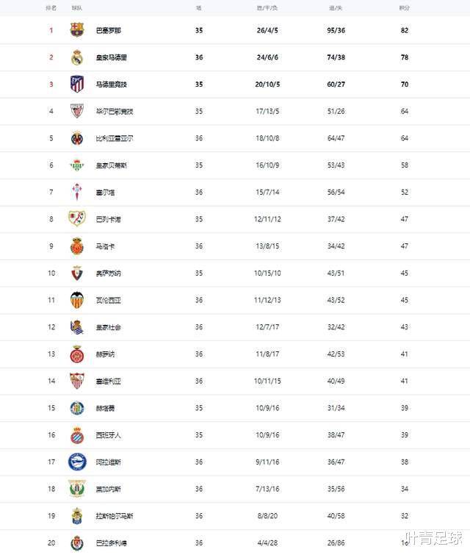
Task: Click the Atletico Madrid crest in row 3
Action: 77,85
